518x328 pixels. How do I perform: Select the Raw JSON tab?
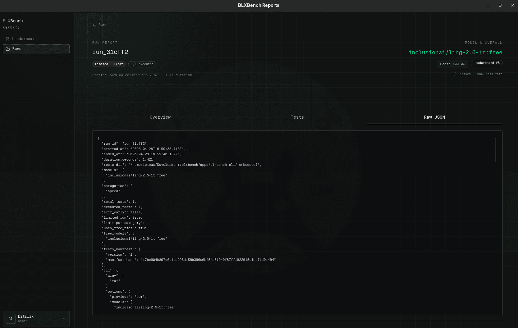tap(434, 117)
